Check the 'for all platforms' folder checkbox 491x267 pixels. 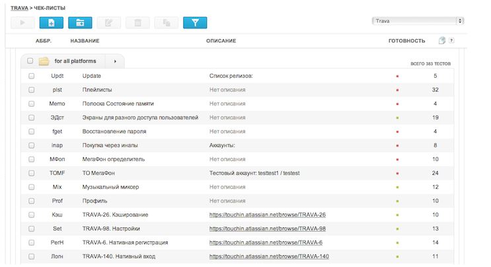tap(31, 61)
